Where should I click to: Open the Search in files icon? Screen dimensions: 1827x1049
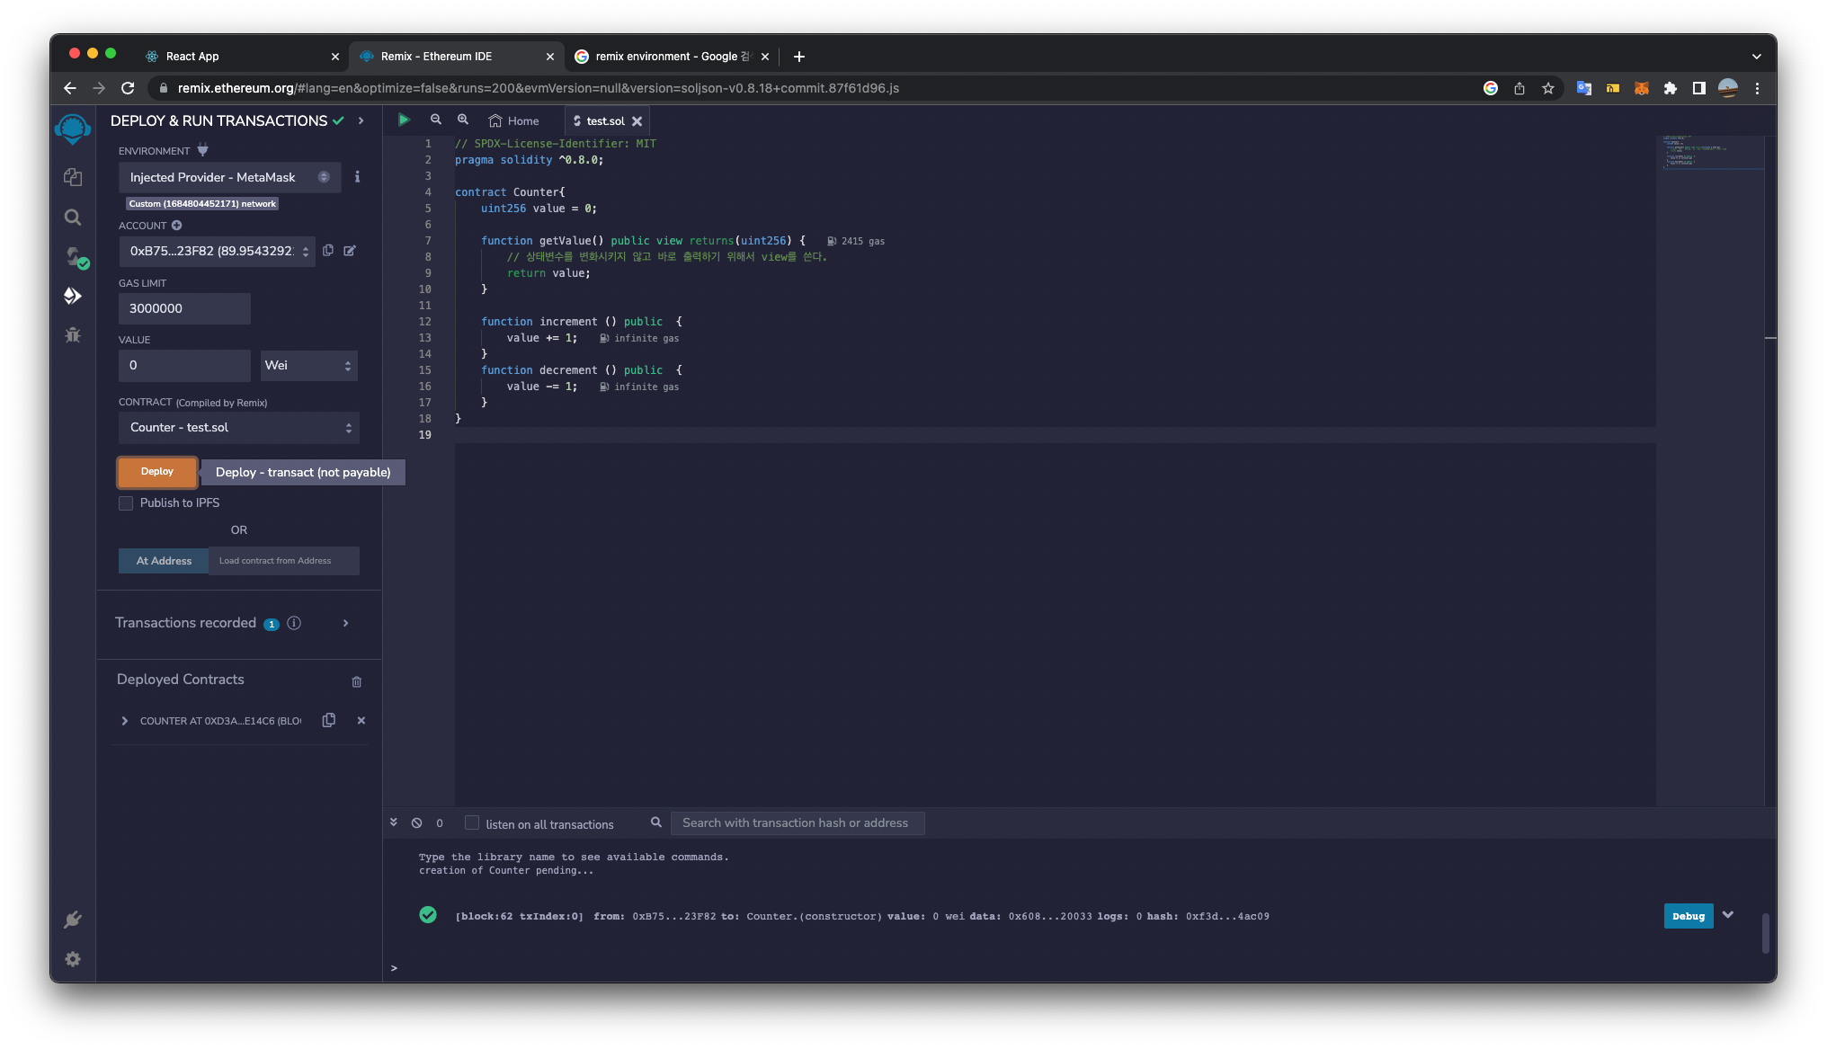73,218
